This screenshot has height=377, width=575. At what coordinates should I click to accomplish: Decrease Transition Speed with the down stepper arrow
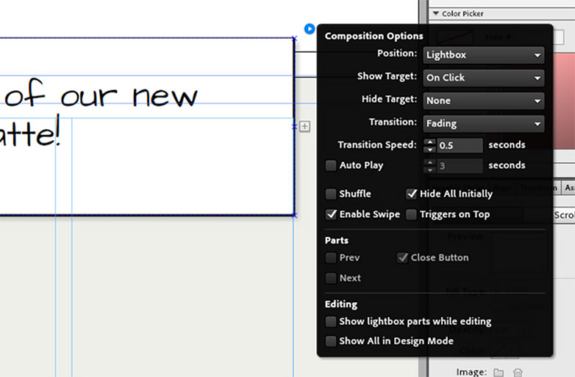[430, 150]
